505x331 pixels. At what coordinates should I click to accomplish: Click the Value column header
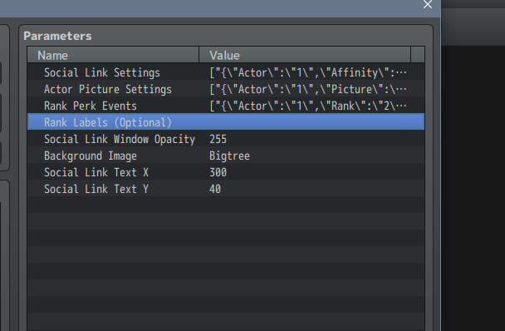(x=305, y=55)
